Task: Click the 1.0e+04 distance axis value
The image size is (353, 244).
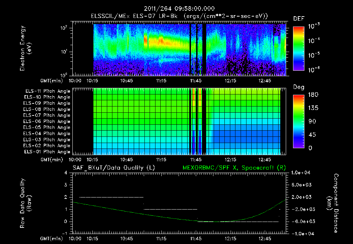Action: click(301, 173)
